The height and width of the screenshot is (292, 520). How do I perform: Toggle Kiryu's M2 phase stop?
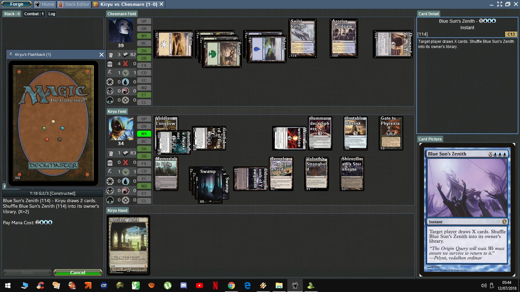pos(144,186)
